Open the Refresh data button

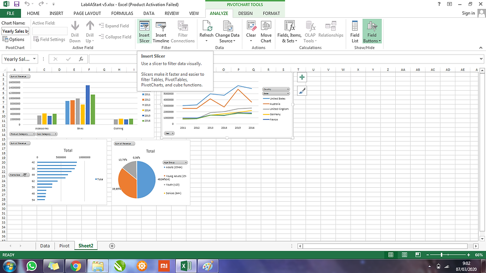[x=206, y=32]
